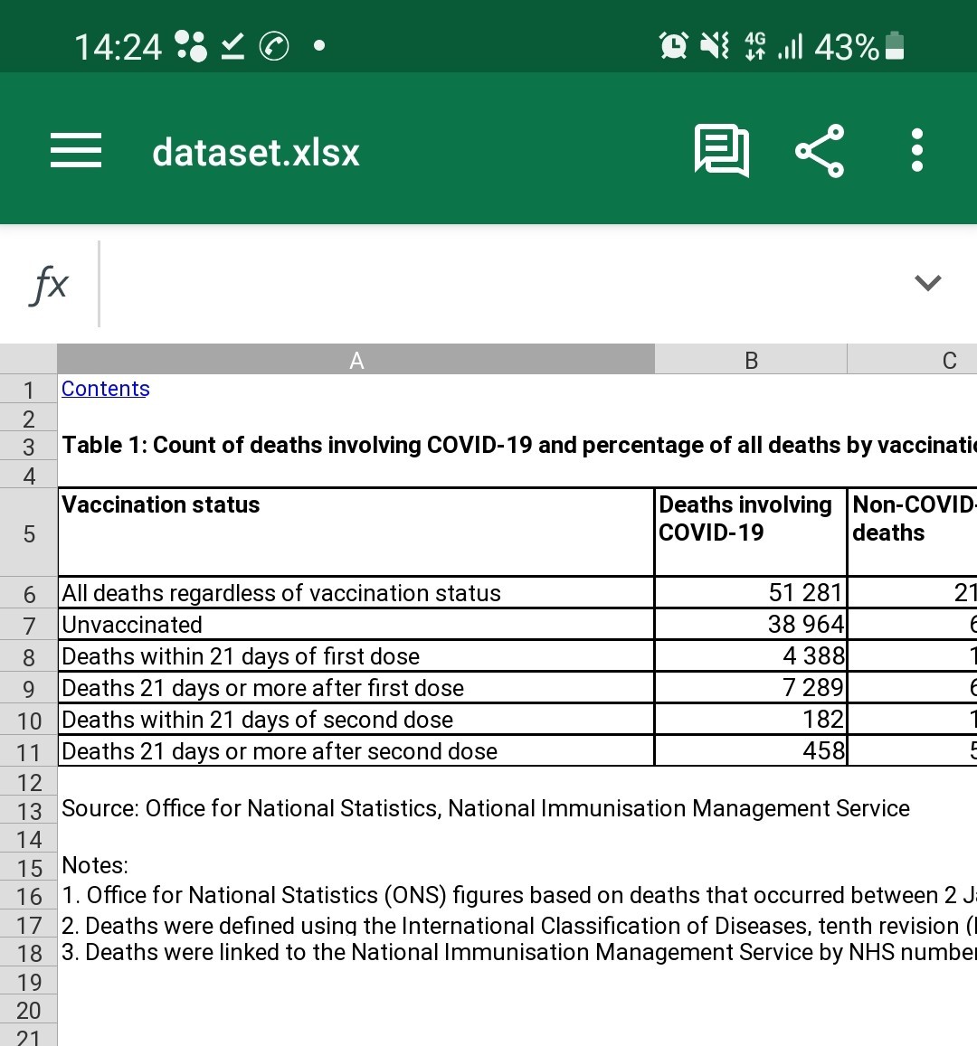Select the Vaccination status header cell
Screen dimensions: 977x1046
point(356,532)
